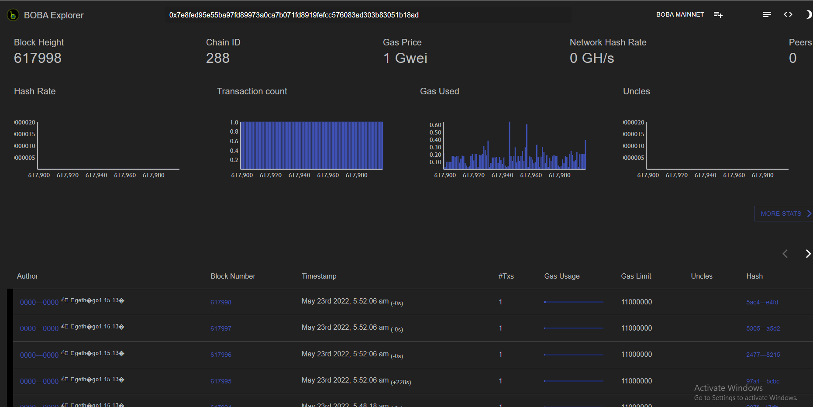Click the #Txs column header

[x=506, y=276]
